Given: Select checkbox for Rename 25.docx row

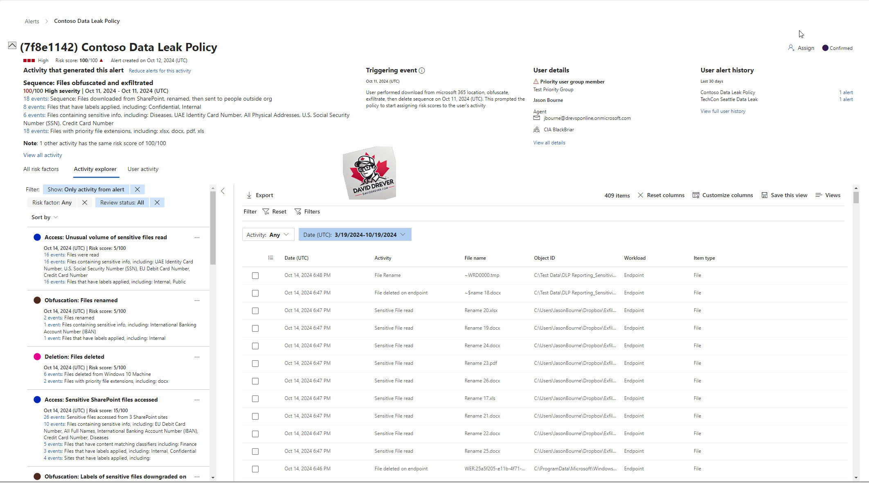Looking at the screenshot, I should click(x=255, y=452).
